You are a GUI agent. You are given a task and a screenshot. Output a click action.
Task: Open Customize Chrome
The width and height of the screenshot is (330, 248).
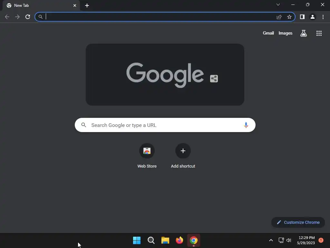coord(298,222)
